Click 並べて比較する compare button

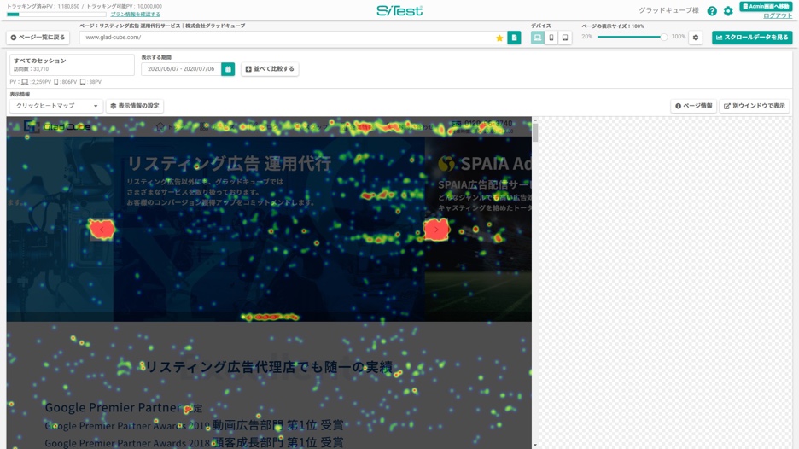[270, 69]
